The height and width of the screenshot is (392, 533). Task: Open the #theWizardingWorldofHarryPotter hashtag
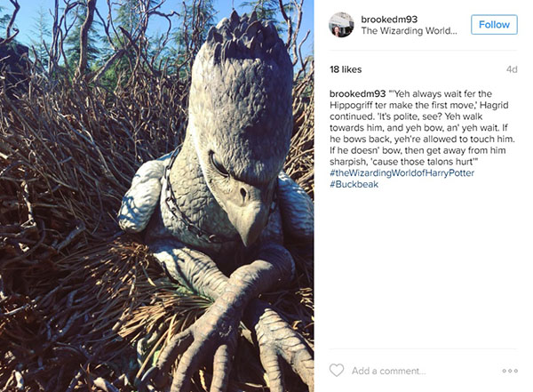(402, 172)
